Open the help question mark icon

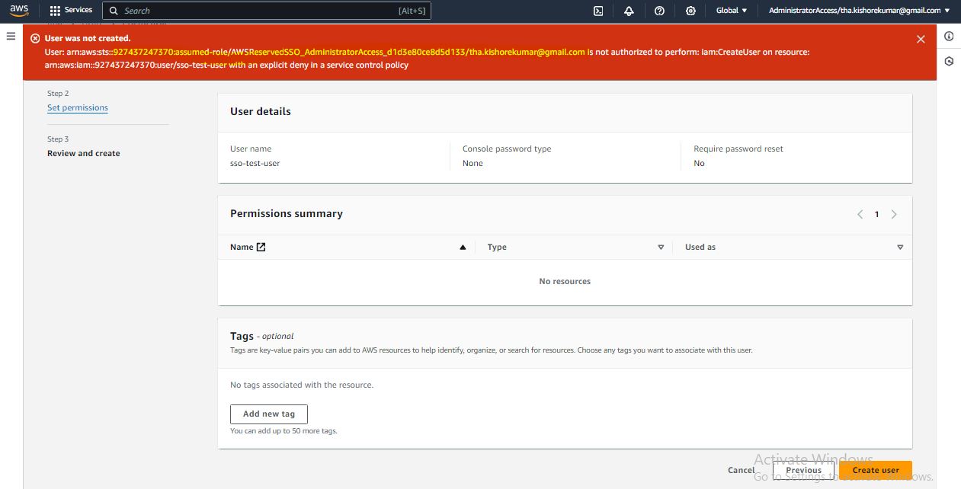coord(659,11)
